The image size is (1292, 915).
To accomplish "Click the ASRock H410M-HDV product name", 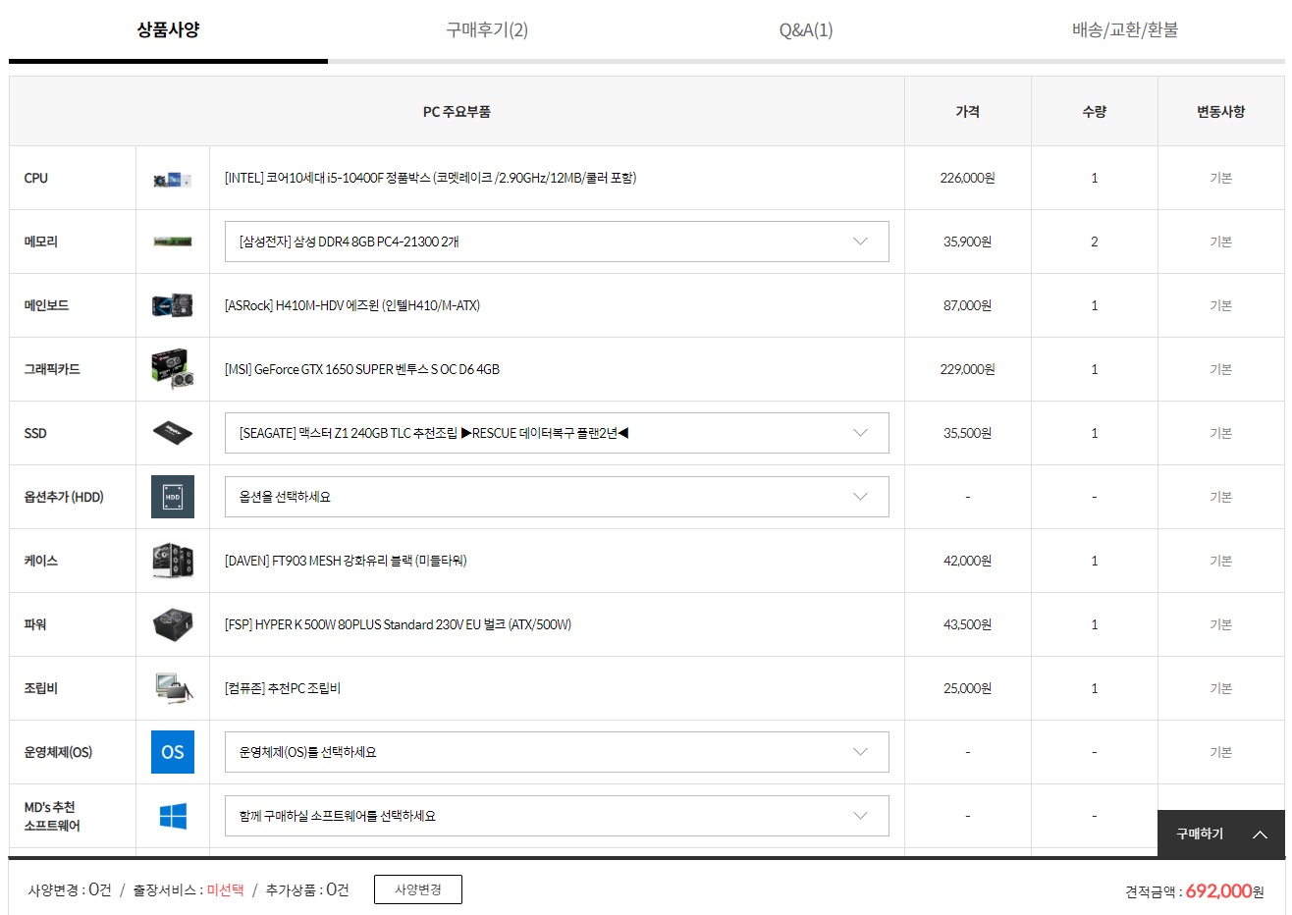I will point(352,305).
